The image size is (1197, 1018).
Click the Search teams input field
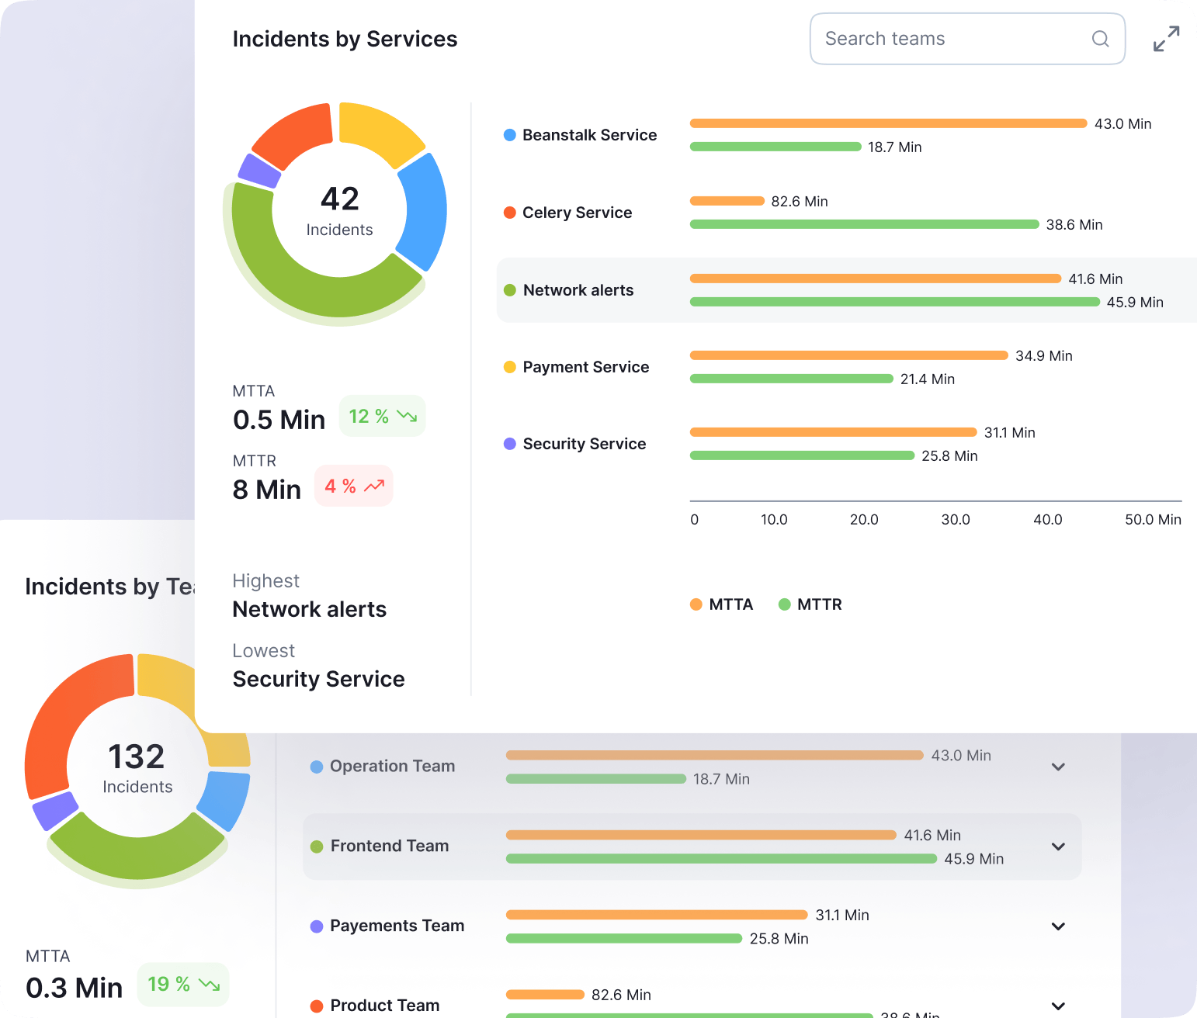tap(932, 38)
